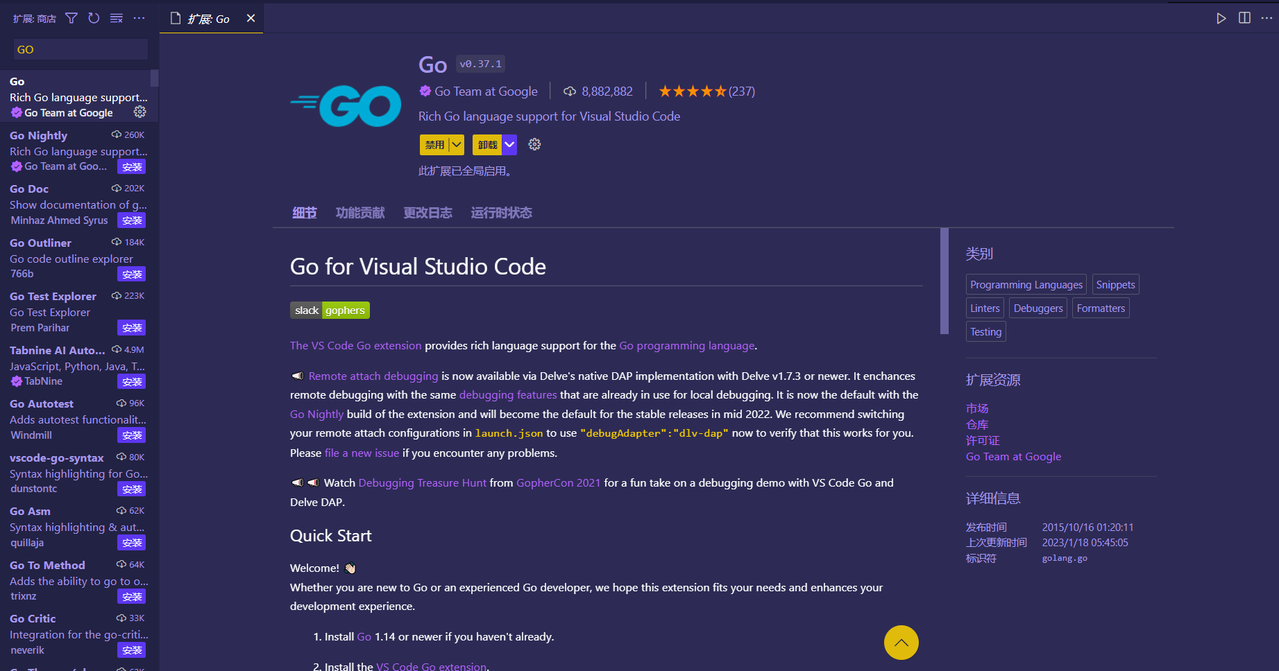
Task: Open Remote attach debugging link
Action: pyautogui.click(x=373, y=376)
